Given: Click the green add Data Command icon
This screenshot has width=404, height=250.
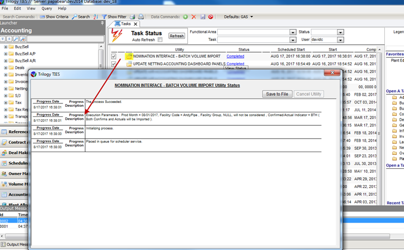Looking at the screenshot, I should tap(185, 17).
